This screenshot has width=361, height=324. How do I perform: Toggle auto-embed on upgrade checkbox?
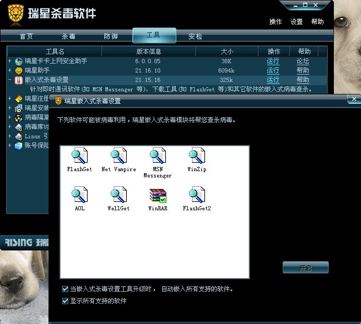coord(65,289)
